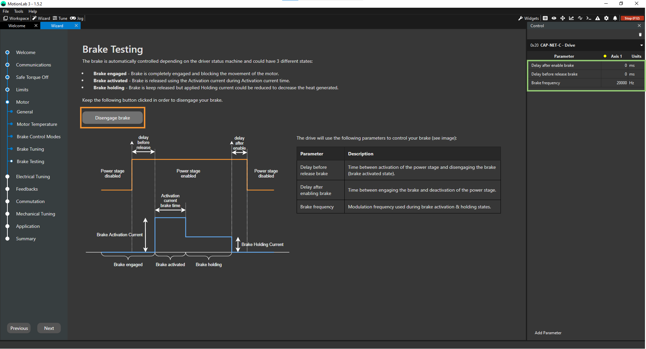Open the square pulse signal widget icon
Image resolution: width=646 pixels, height=349 pixels.
point(580,18)
